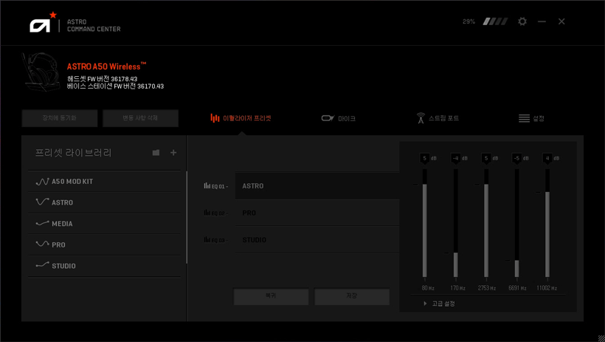Open the settings gear in title bar

pos(522,21)
